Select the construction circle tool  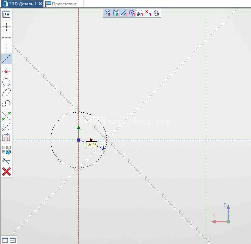pos(6,82)
